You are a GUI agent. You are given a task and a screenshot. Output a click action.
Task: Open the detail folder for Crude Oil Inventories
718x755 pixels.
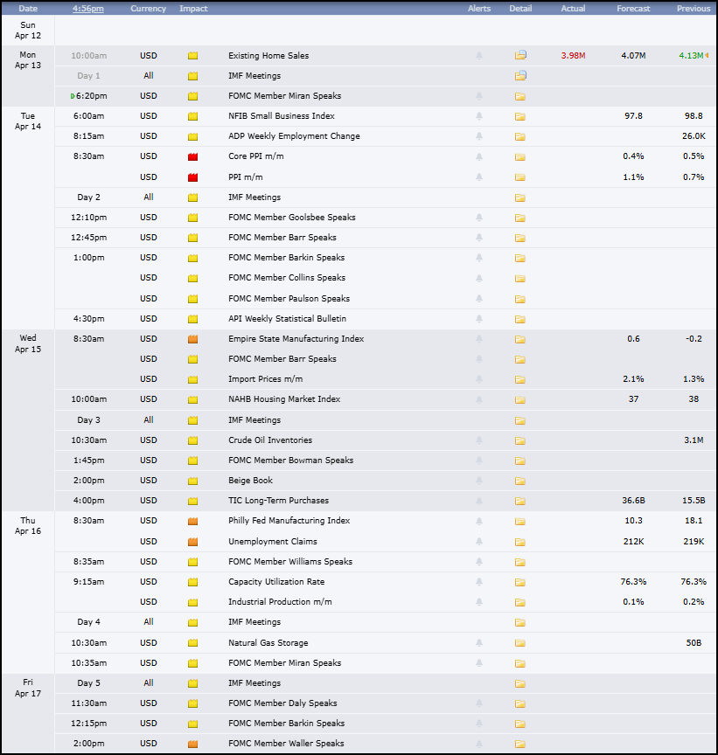click(x=520, y=440)
